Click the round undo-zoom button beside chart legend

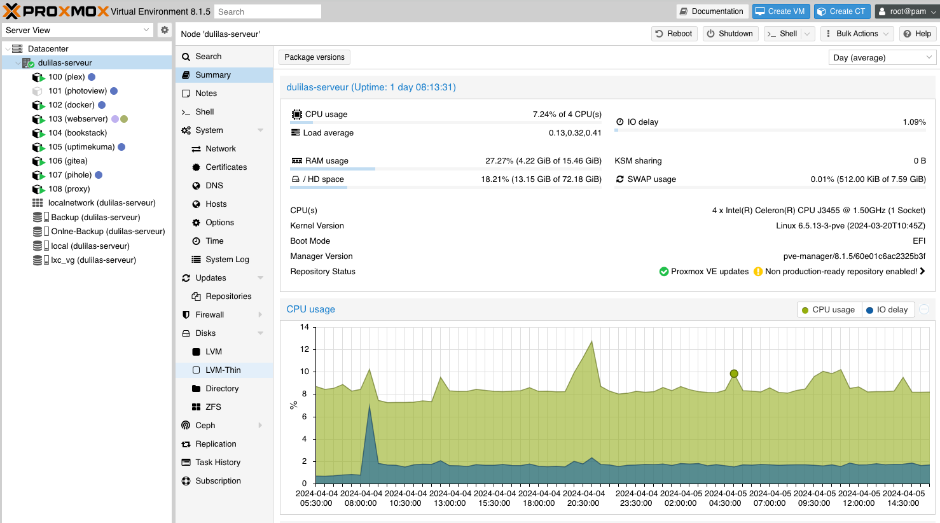pos(924,309)
